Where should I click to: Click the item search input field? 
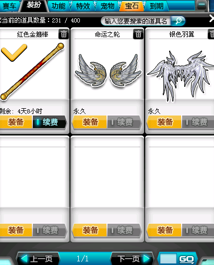tap(136, 21)
